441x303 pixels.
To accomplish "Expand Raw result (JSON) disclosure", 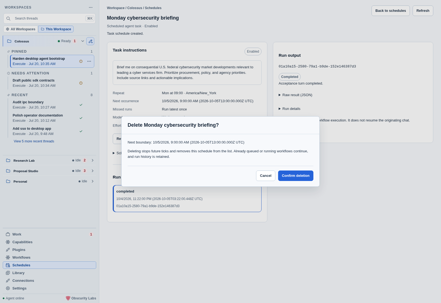I will point(295,95).
